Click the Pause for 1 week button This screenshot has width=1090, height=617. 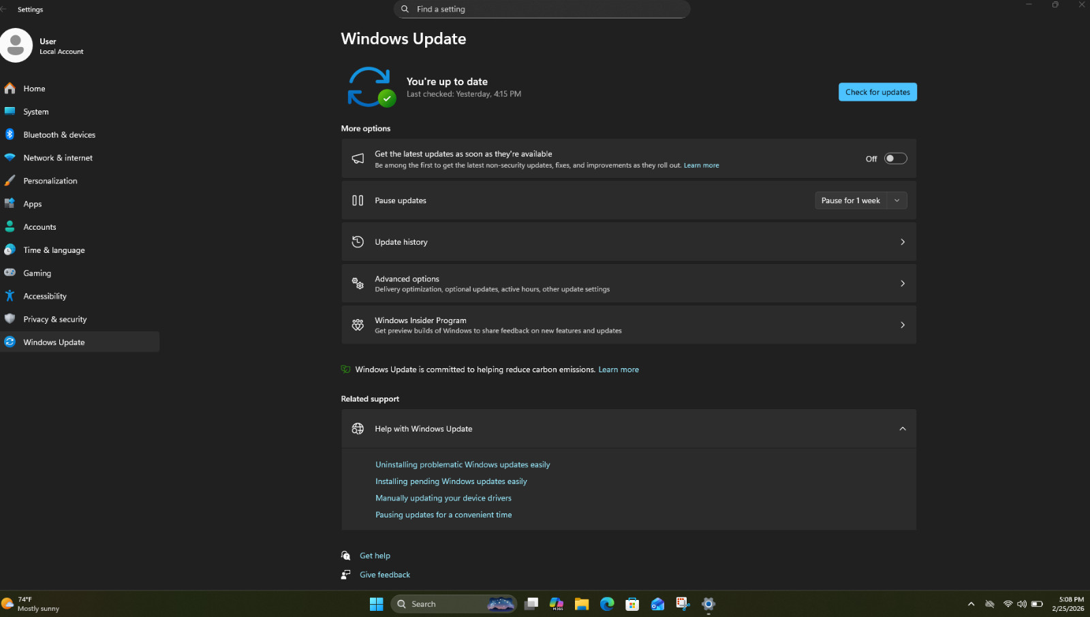[x=851, y=200]
